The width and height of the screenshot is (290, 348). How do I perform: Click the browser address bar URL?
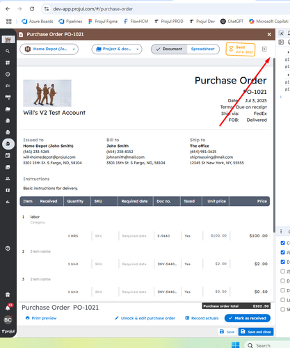[93, 9]
